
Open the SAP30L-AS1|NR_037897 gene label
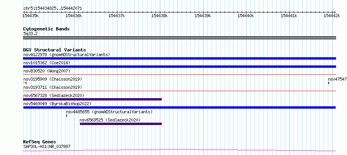click(x=47, y=146)
